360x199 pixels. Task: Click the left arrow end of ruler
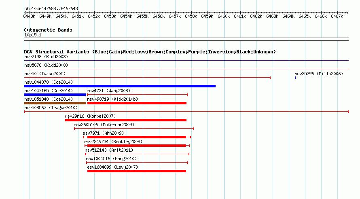tap(25, 13)
